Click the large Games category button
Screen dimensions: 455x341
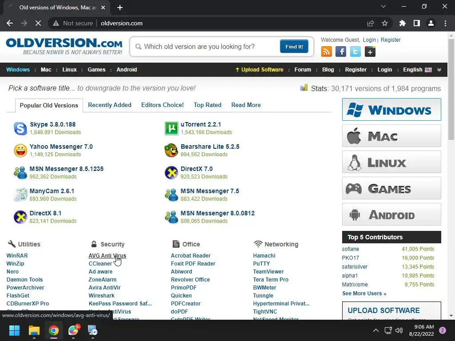click(391, 188)
